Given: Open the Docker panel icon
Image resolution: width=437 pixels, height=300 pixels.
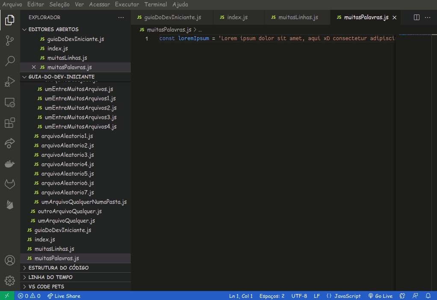Looking at the screenshot, I should click(x=10, y=164).
